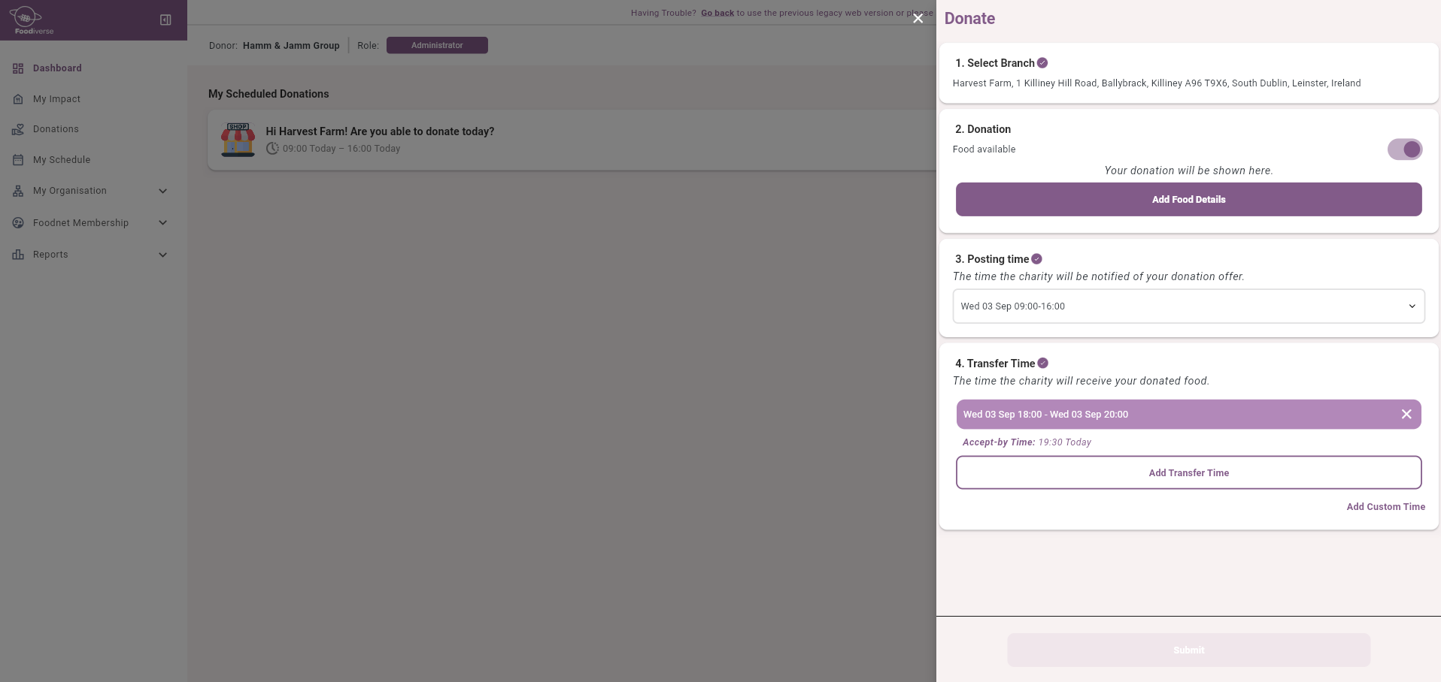
Task: Expand the Reports section chevron
Action: pos(162,255)
